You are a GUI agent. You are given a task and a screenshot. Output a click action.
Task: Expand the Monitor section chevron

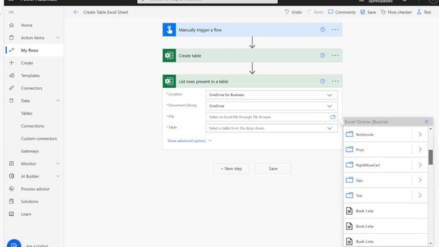58,163
